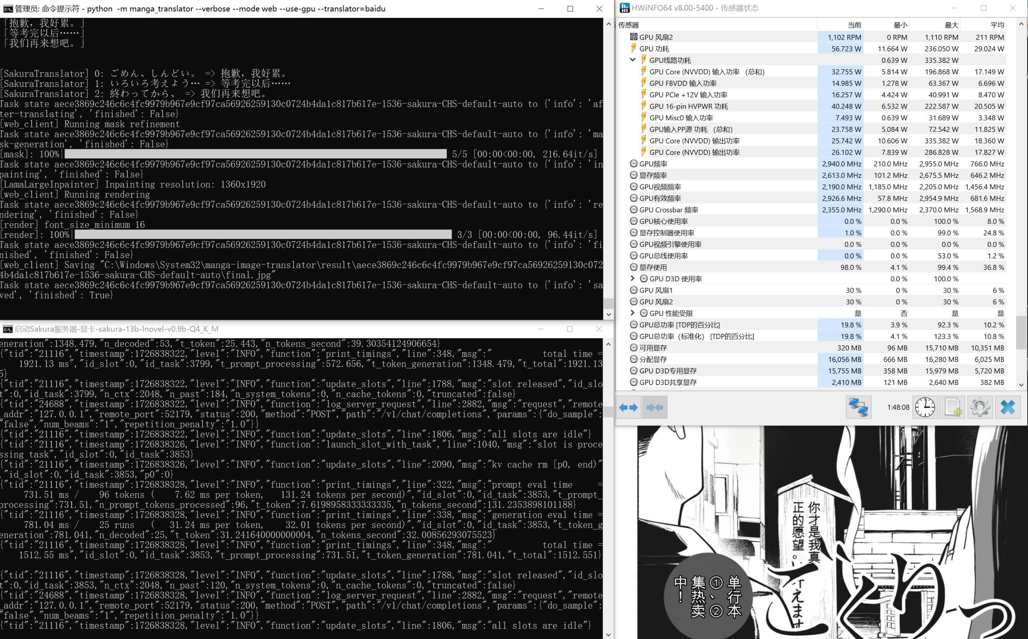Select the GPU输入PP源 功耗 (总和) row
The image size is (1028, 639).
(811, 129)
